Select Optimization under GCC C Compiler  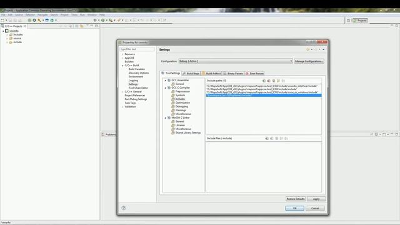(x=182, y=102)
